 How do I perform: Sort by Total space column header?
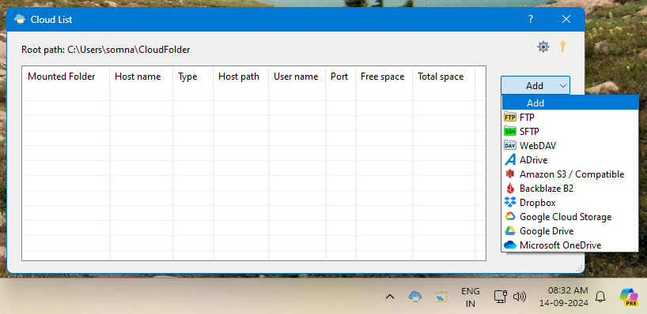coord(444,77)
